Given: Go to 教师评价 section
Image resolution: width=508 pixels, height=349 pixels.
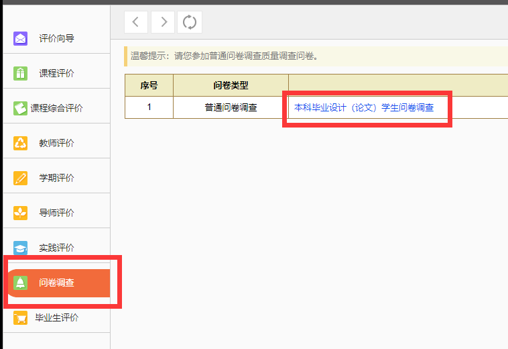Looking at the screenshot, I should [57, 143].
